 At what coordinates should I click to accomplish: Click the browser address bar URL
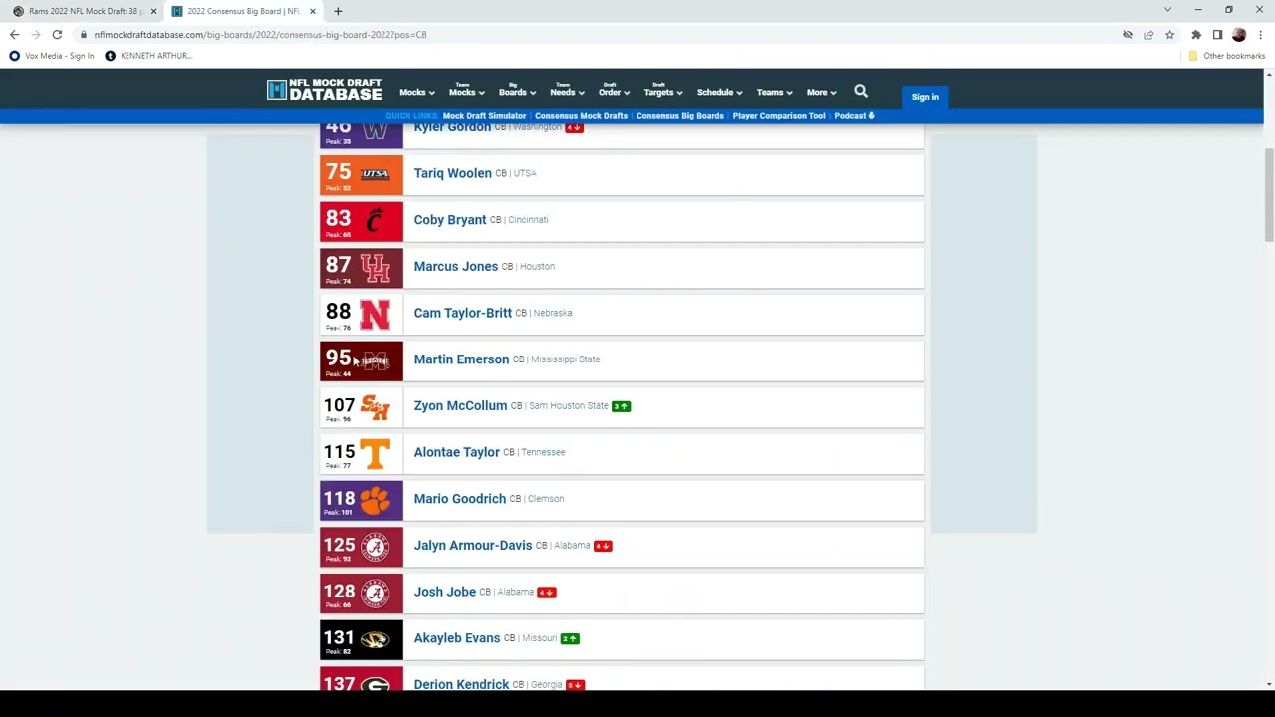pyautogui.click(x=260, y=34)
